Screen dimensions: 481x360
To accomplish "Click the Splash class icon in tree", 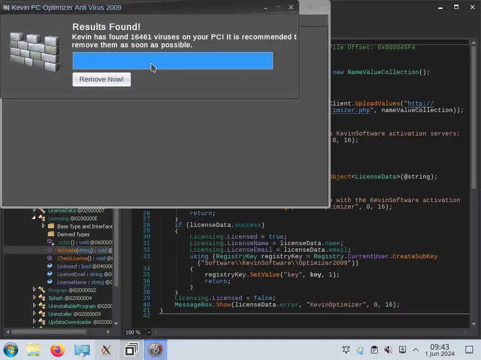I will [42, 298].
